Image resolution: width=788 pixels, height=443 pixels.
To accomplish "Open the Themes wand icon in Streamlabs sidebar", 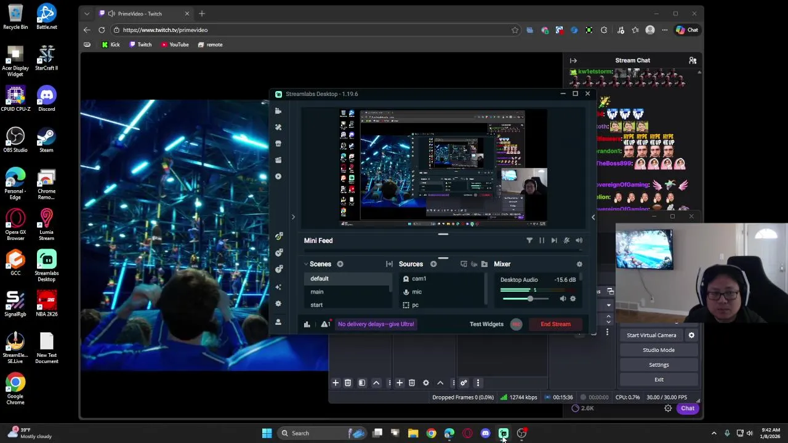I will click(278, 127).
